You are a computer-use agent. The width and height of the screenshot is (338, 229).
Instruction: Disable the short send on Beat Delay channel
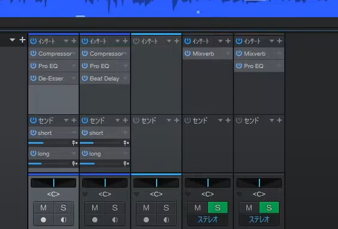point(84,133)
